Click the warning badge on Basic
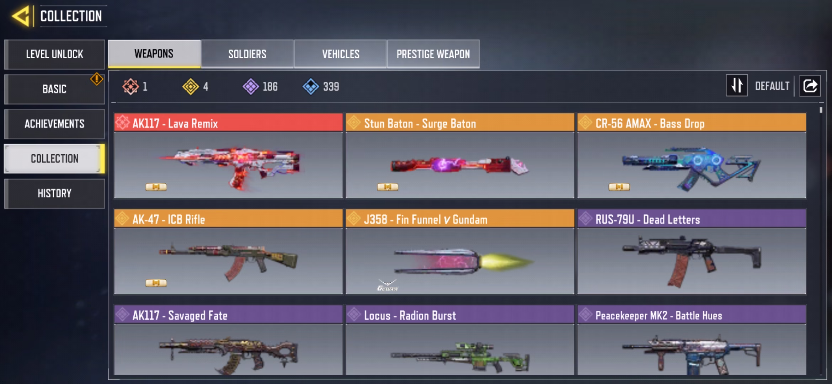832x384 pixels. (97, 79)
